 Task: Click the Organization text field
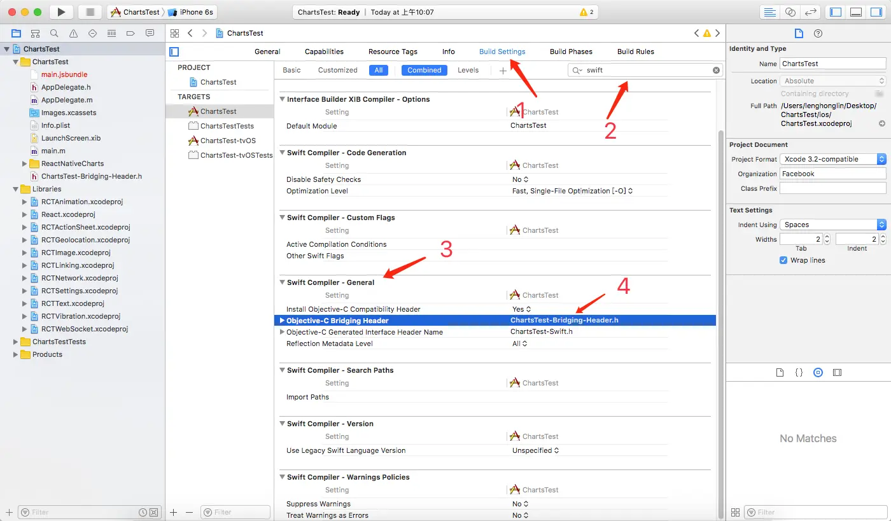833,174
